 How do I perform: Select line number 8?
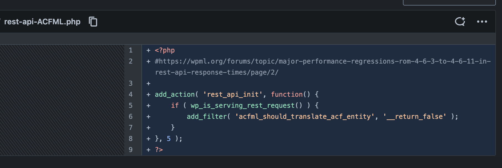click(131, 139)
